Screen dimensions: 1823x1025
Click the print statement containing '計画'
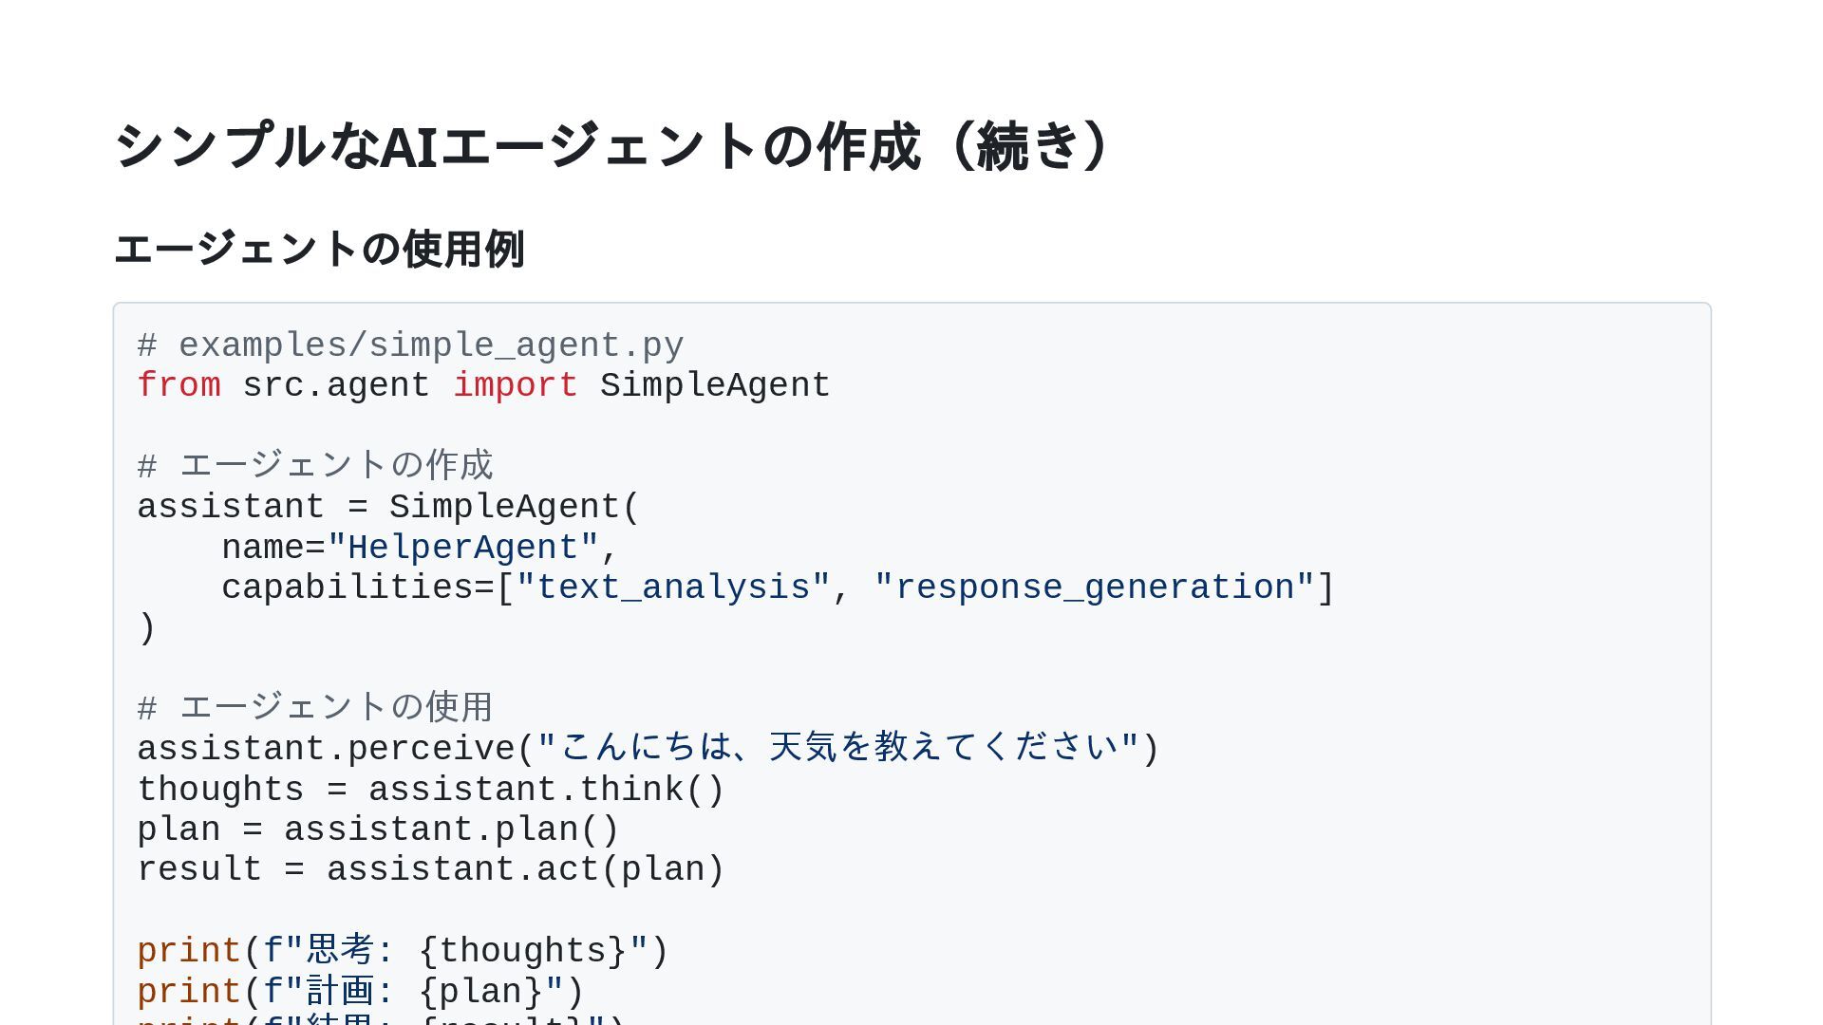pyautogui.click(x=361, y=992)
